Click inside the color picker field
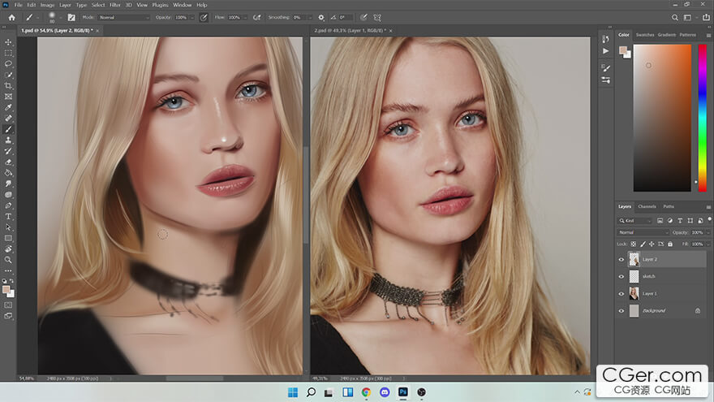Image resolution: width=714 pixels, height=402 pixels. [x=662, y=118]
